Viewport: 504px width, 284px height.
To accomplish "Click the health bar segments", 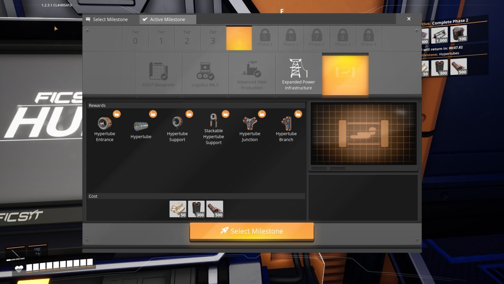I will (x=60, y=265).
